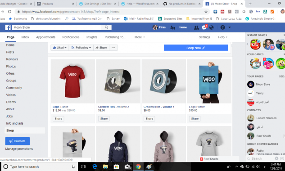This screenshot has width=285, height=171.
Task: Switch to the Appointments tab
Action: 45,37
